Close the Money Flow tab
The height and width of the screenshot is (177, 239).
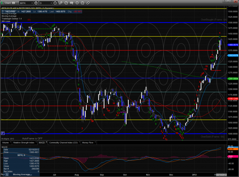pyautogui.click(x=95, y=142)
